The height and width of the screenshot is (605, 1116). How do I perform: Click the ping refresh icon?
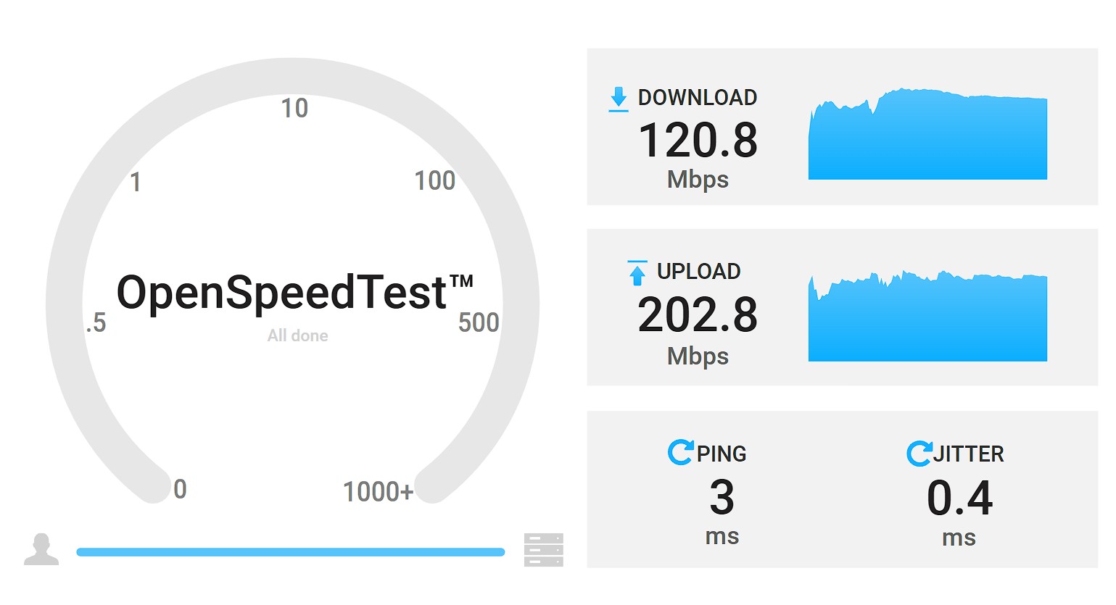click(x=680, y=452)
